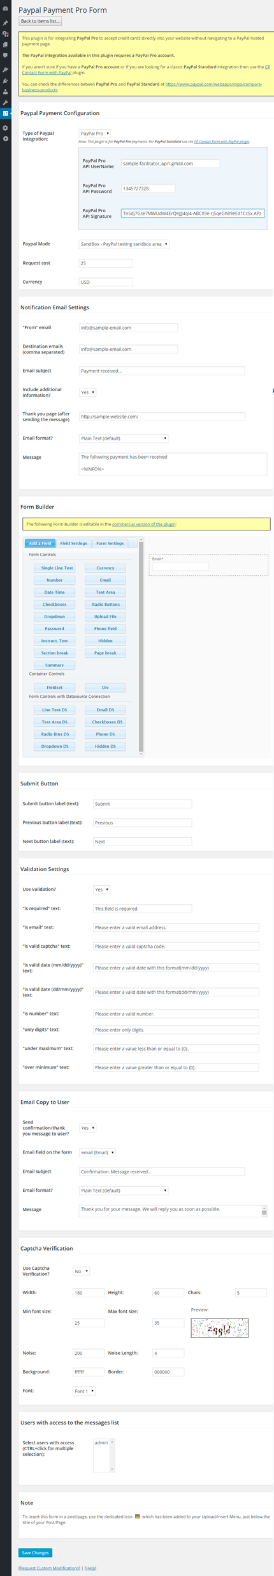Click the Help link at the bottom
274x1576 pixels.
click(90, 1568)
